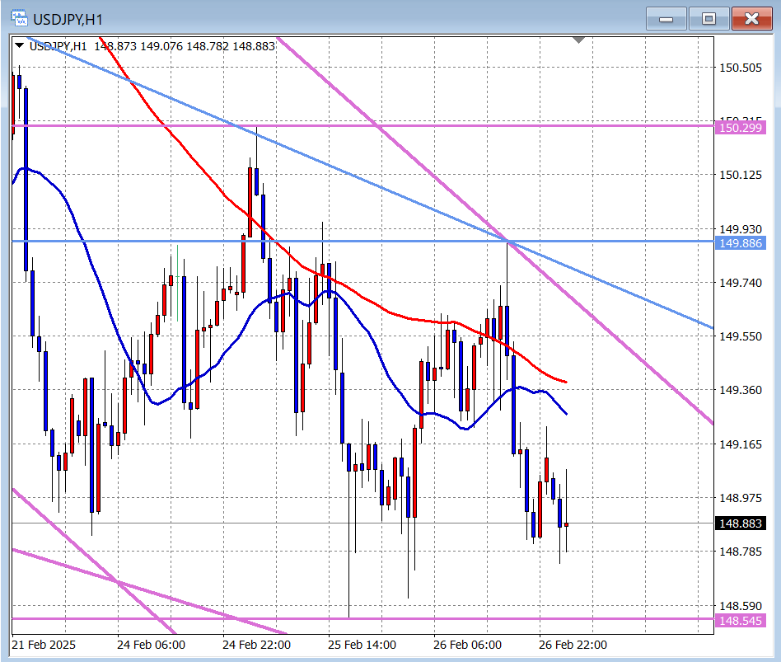Select the 148.545 pink support level label
The image size is (781, 662).
[741, 620]
